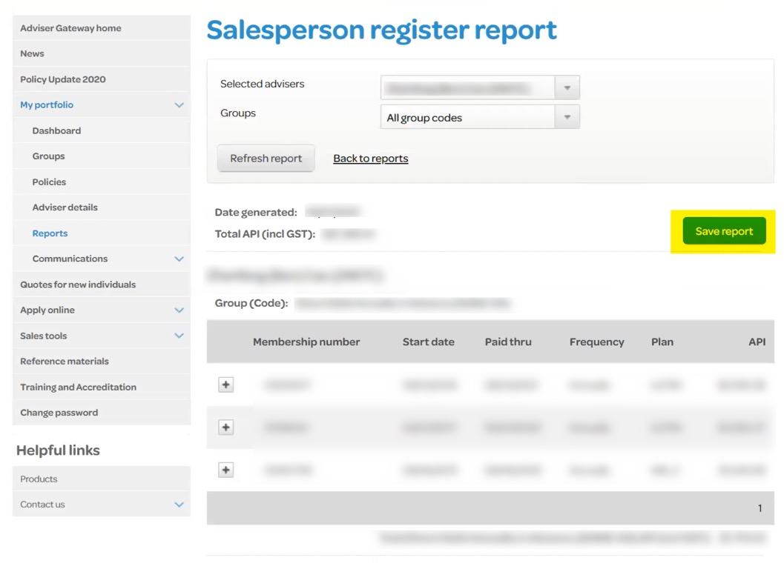Open Adviser Gateway home in sidebar
This screenshot has width=784, height=569.
click(x=70, y=28)
